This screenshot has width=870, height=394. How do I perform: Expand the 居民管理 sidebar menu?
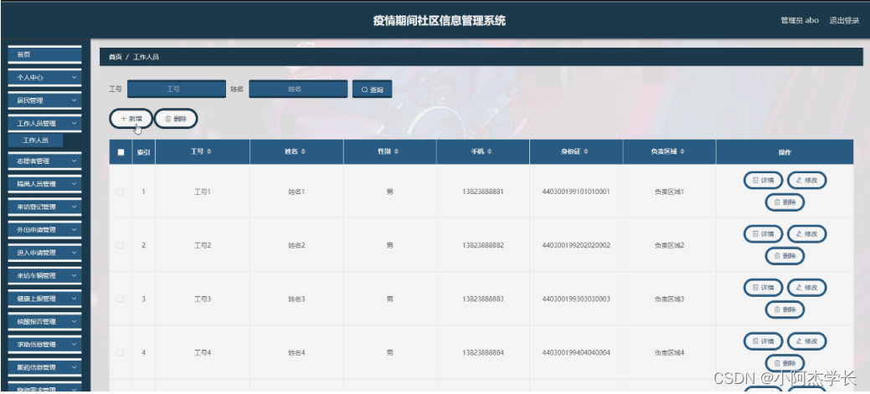coord(45,100)
